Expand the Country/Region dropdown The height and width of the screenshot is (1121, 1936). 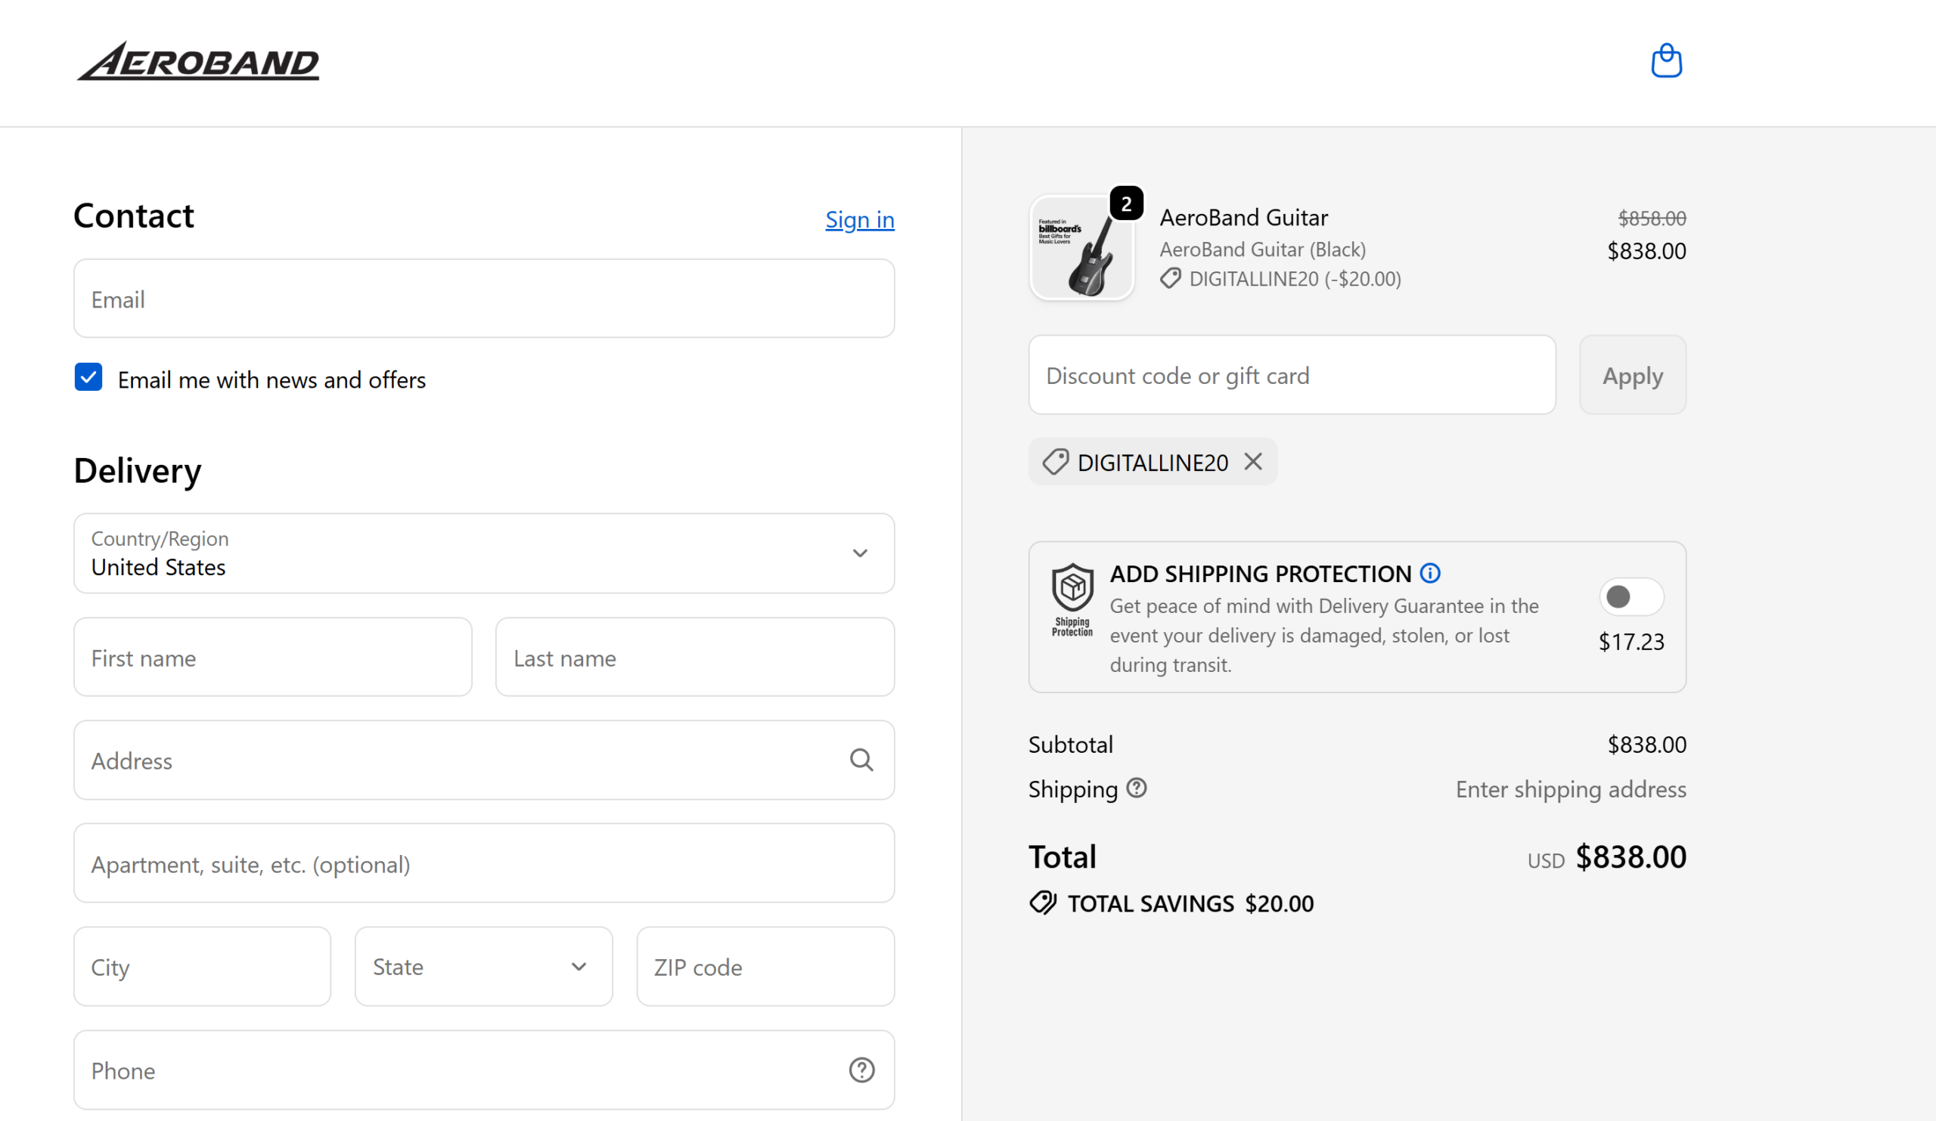(484, 553)
